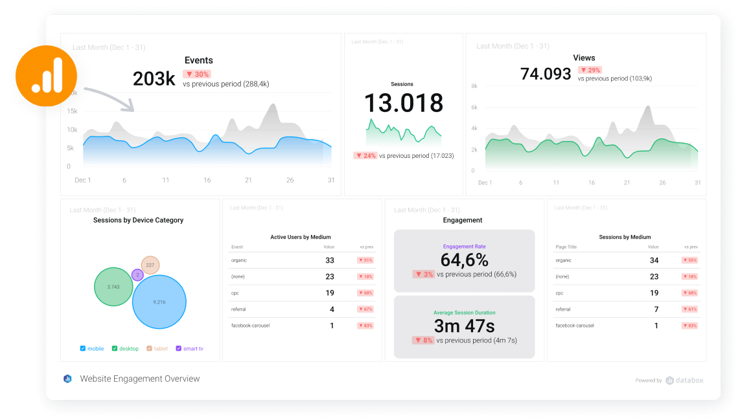This screenshot has height=420, width=740.
Task: Click the Views total 74.093
Action: pos(546,74)
